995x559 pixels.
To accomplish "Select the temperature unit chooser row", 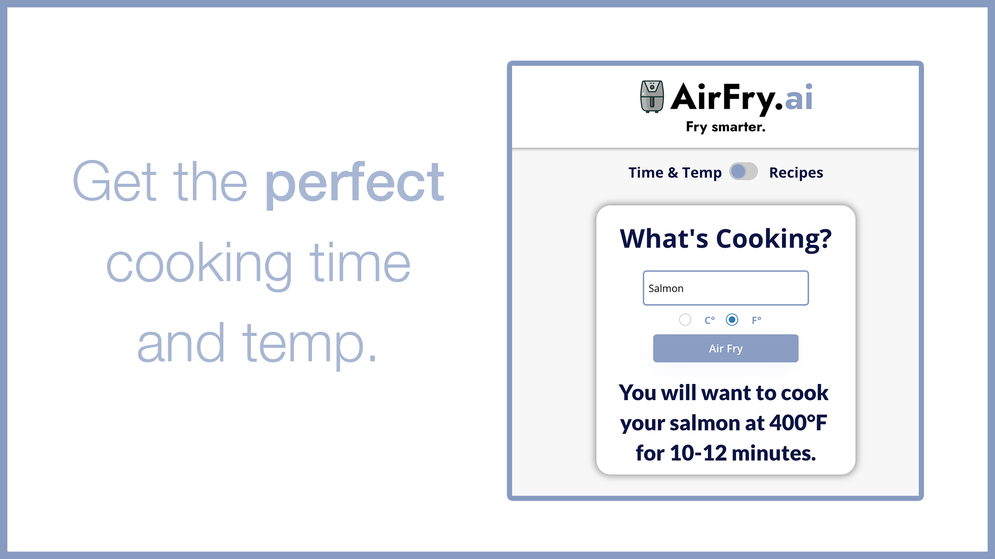I will click(x=721, y=320).
